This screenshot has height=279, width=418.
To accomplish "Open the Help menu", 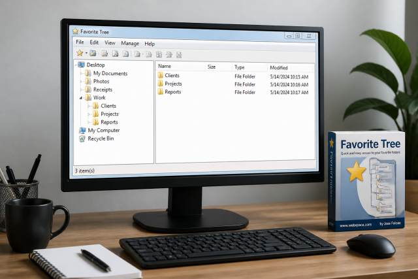I will tap(150, 44).
